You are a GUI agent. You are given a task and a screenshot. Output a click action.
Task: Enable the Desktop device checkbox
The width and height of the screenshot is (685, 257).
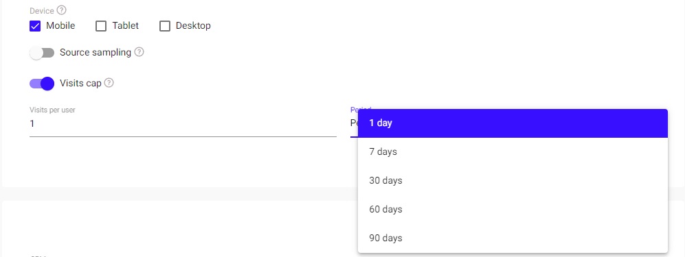pyautogui.click(x=165, y=26)
